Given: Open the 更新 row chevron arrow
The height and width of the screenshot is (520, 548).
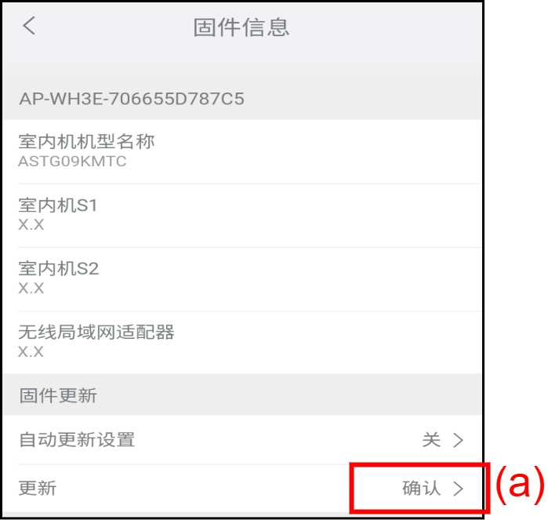Looking at the screenshot, I should point(458,489).
